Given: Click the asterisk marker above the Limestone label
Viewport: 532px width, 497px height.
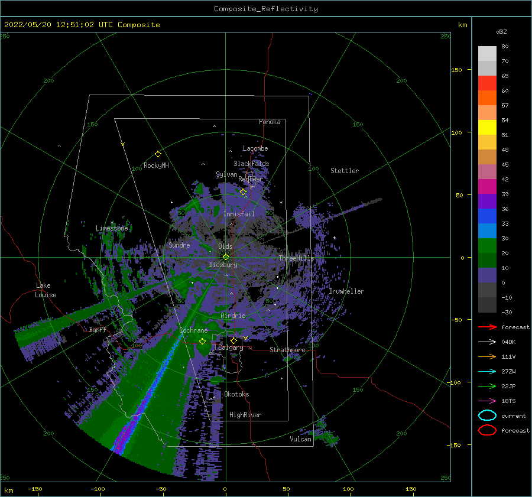Looking at the screenshot, I should coord(112,223).
